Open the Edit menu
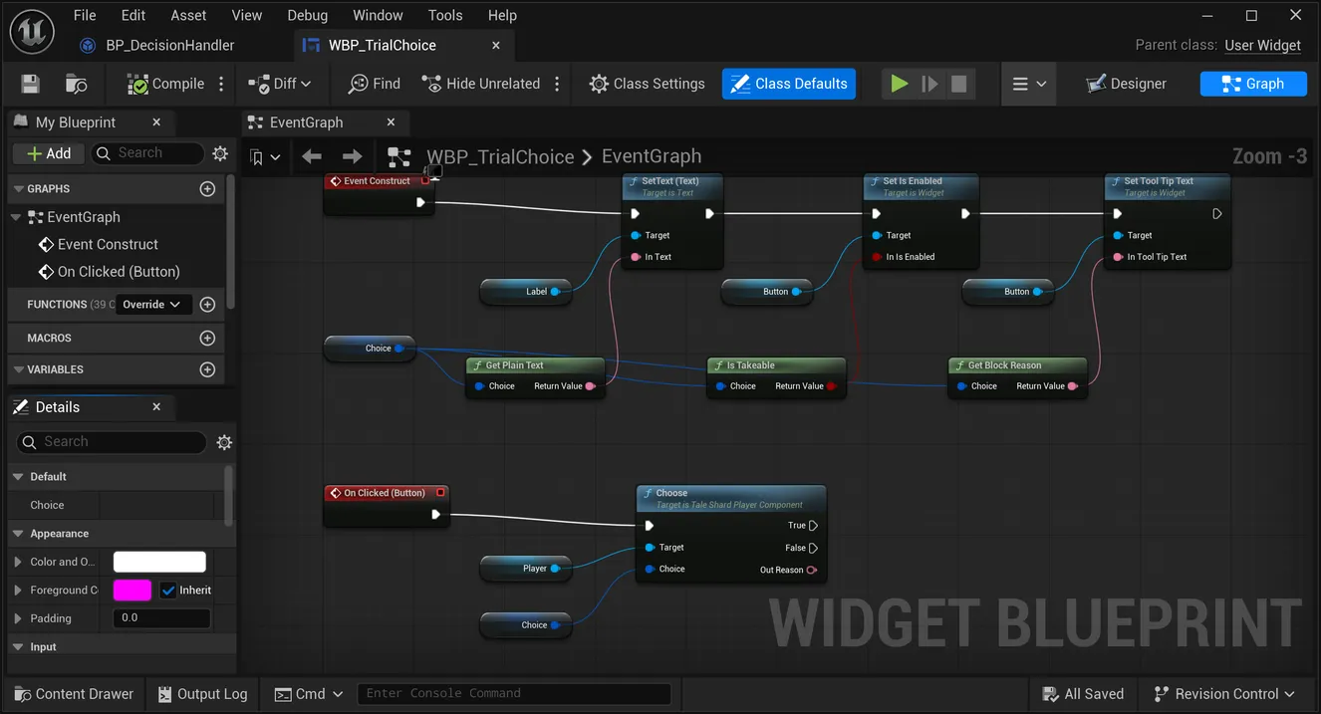 pyautogui.click(x=133, y=15)
